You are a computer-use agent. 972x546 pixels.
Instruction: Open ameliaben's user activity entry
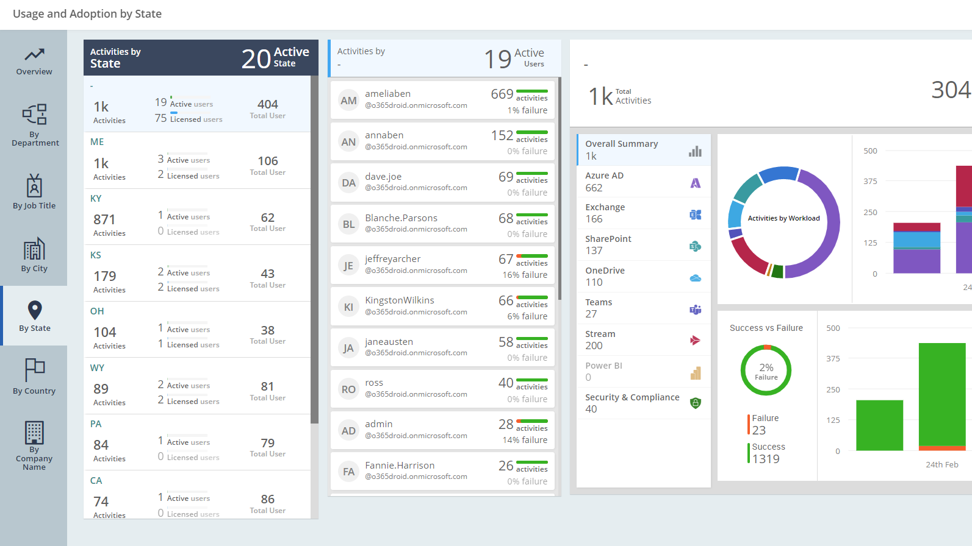tap(442, 101)
